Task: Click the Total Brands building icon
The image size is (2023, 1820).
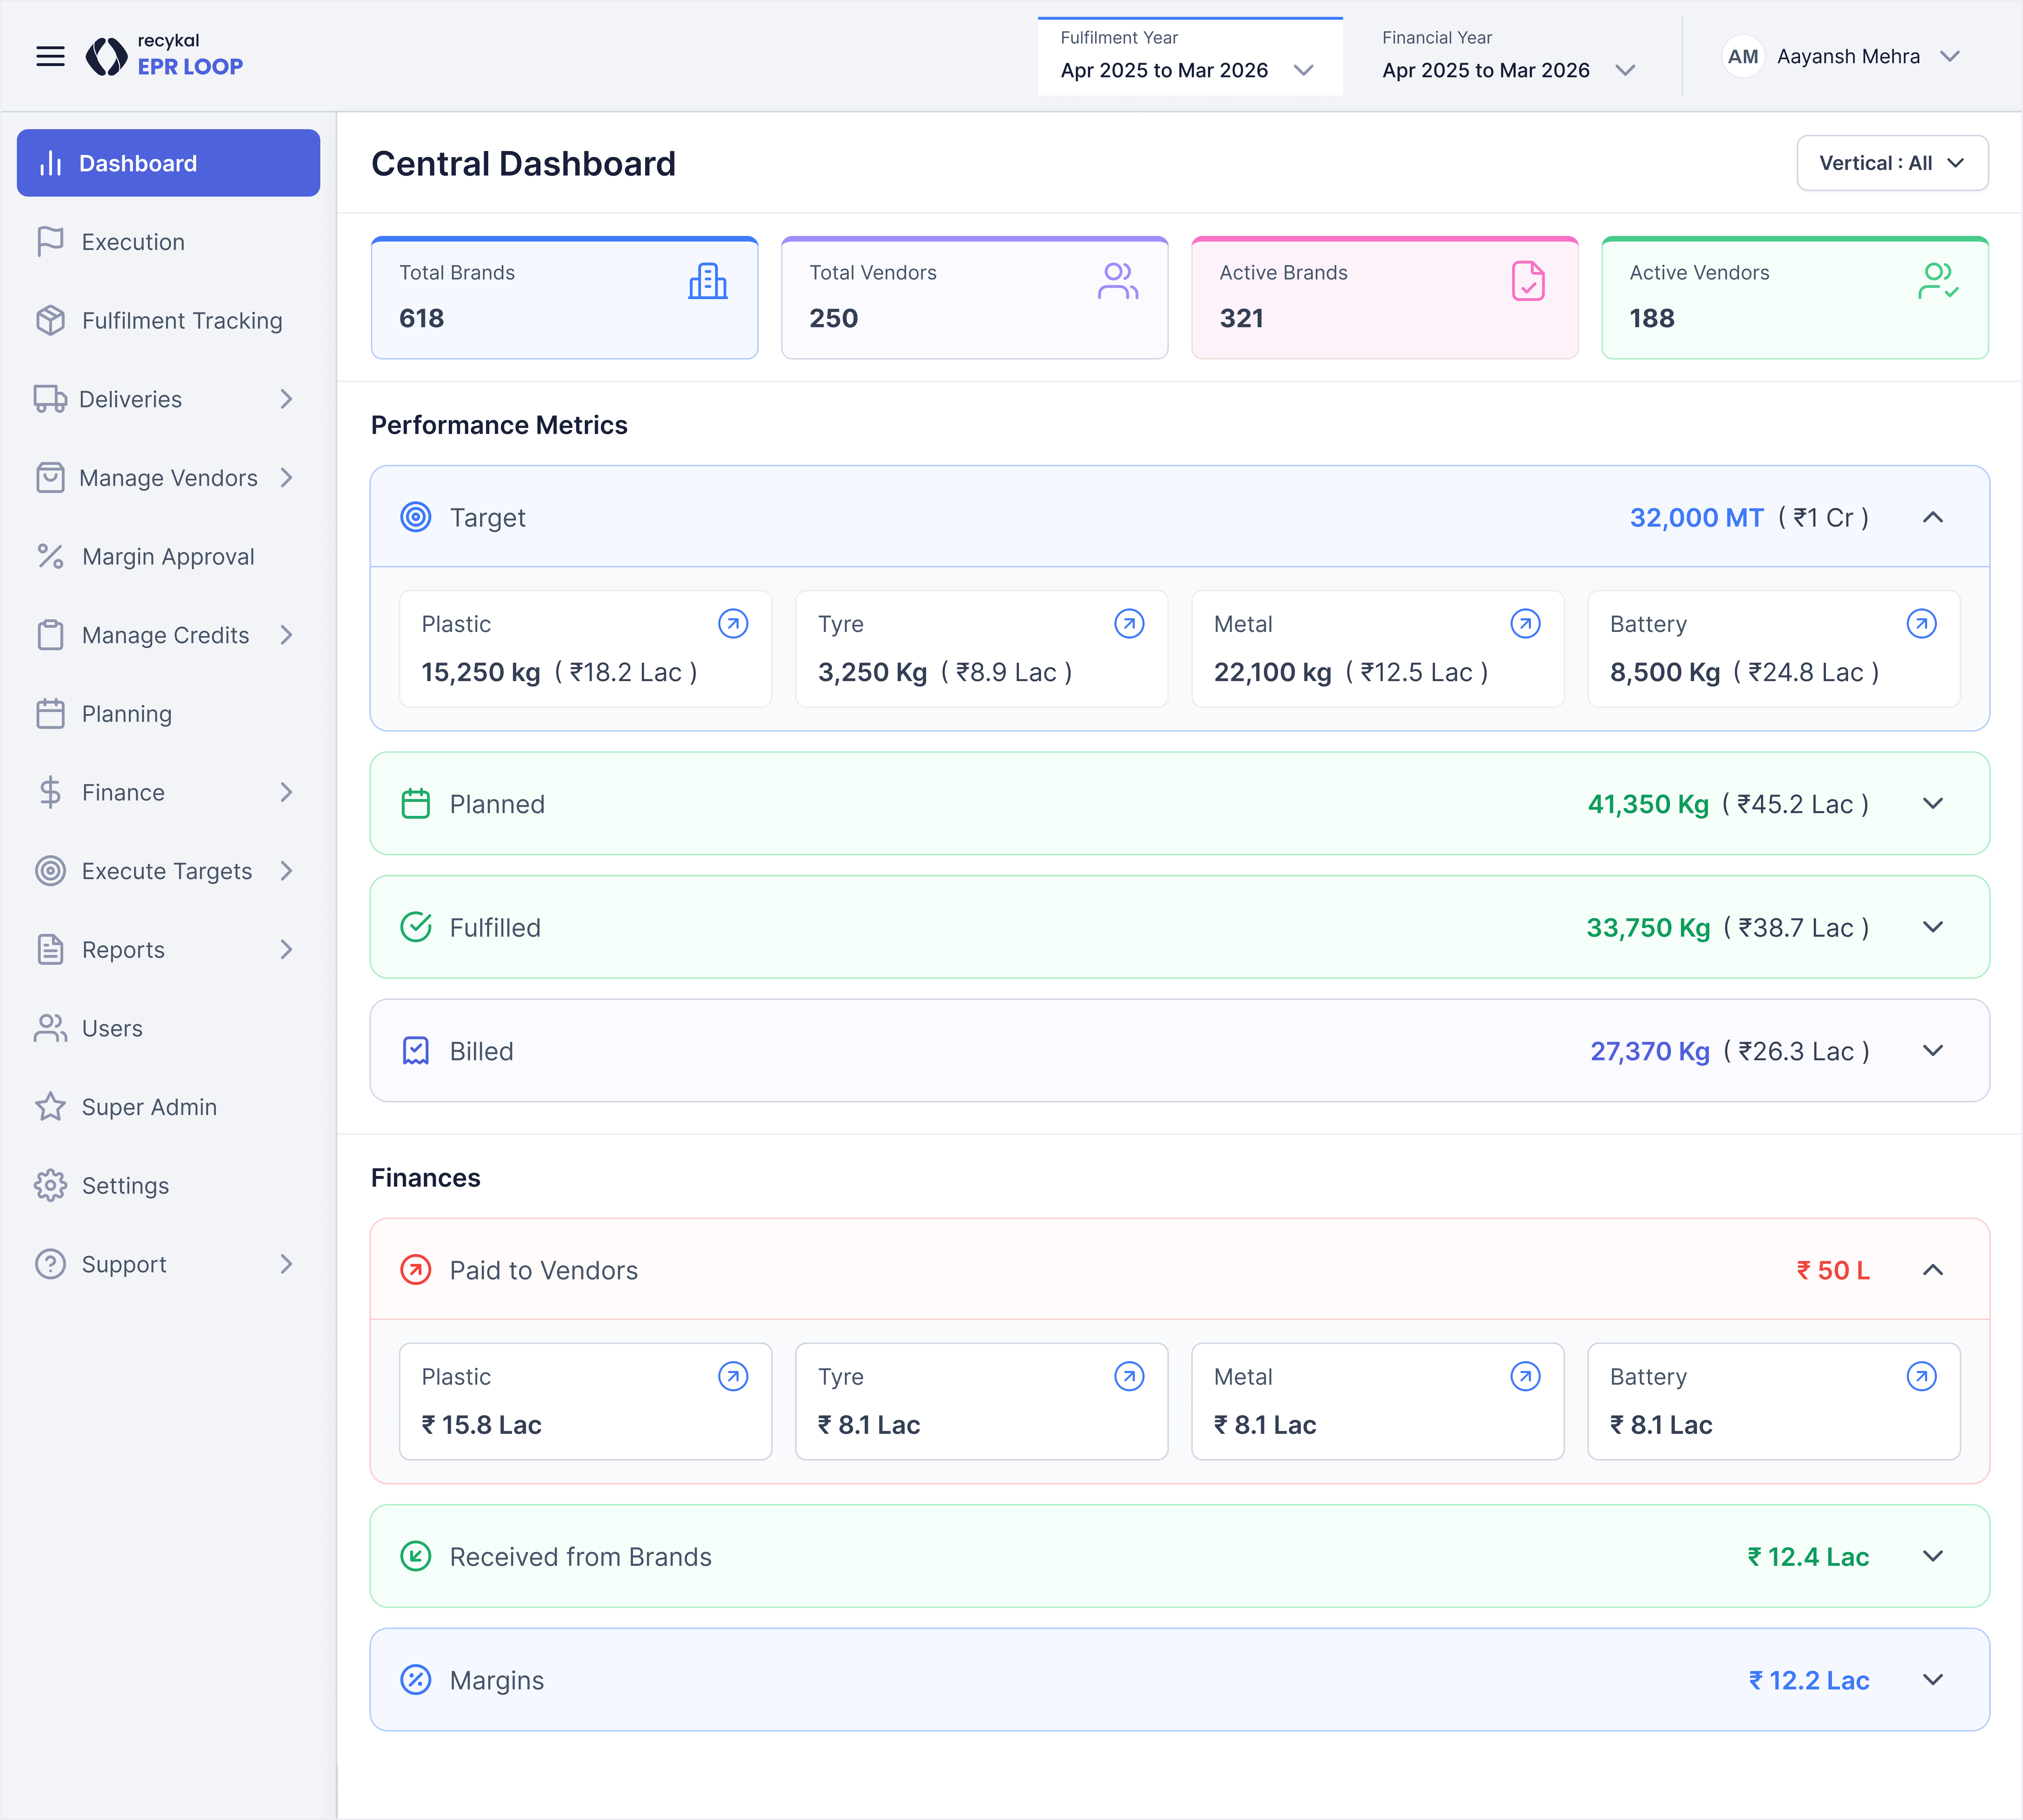Action: (x=707, y=282)
